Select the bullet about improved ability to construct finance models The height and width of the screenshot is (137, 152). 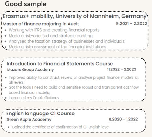point(74,80)
